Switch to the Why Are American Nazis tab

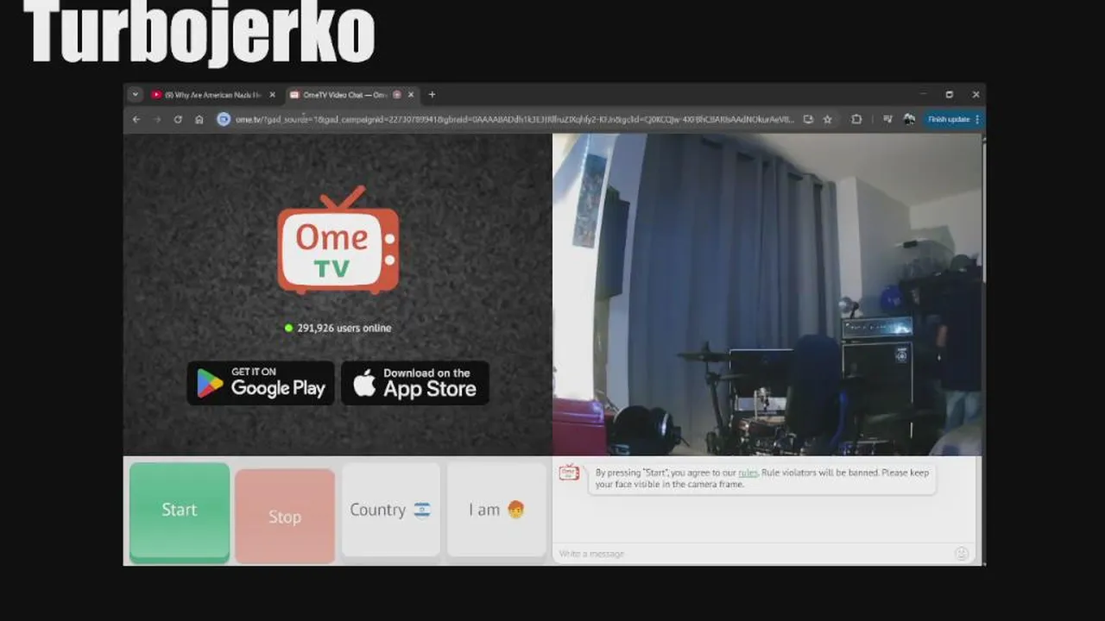(x=212, y=95)
